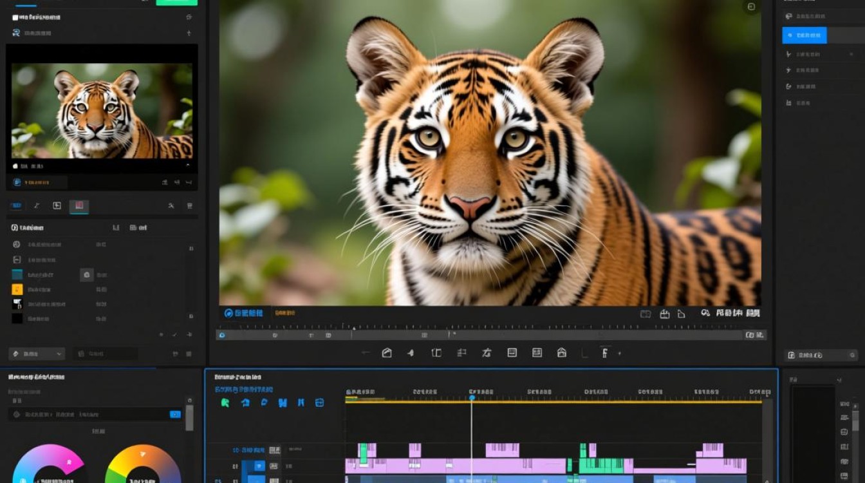Click the F-shaped icon in transport controls row
This screenshot has height=483, width=865.
click(x=605, y=353)
